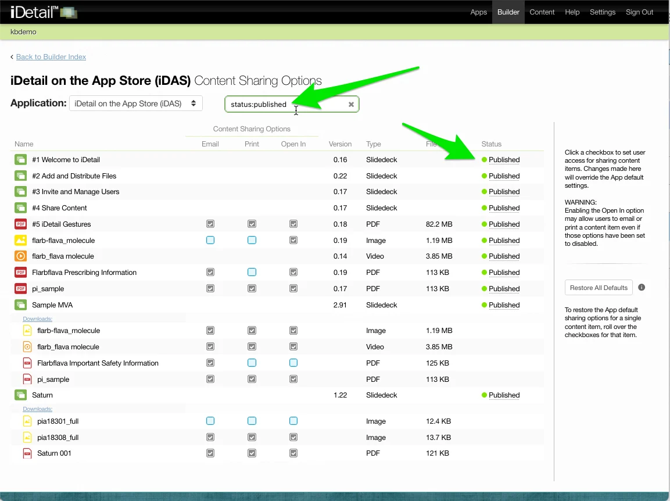Click the slidedeck icon next to Saturn

point(21,395)
